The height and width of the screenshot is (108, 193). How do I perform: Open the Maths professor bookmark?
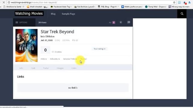132,7
